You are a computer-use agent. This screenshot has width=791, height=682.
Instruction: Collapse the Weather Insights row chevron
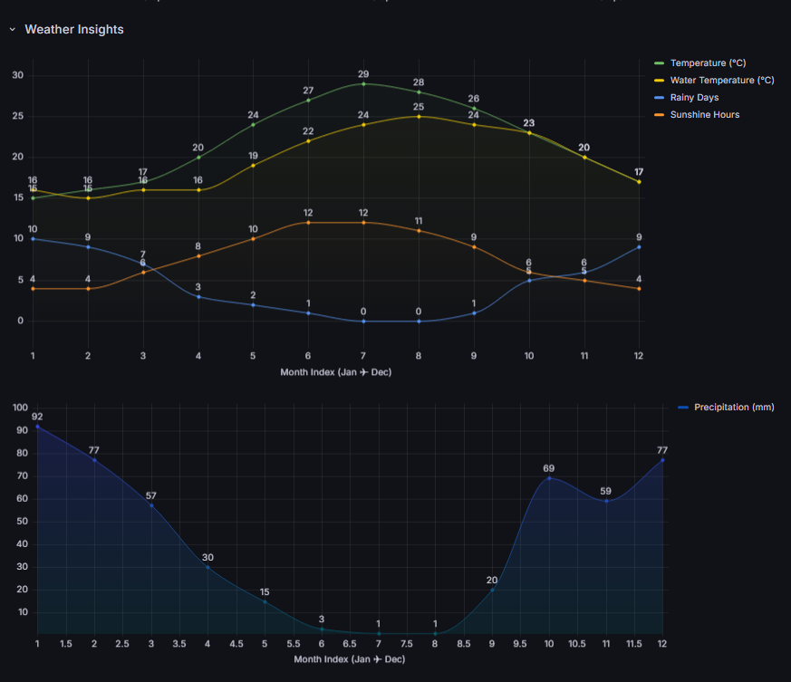[13, 30]
